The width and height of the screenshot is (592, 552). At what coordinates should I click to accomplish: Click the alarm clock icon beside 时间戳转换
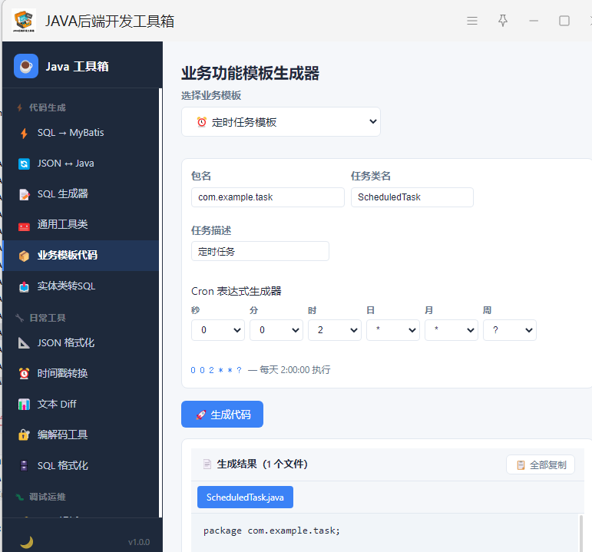point(24,373)
